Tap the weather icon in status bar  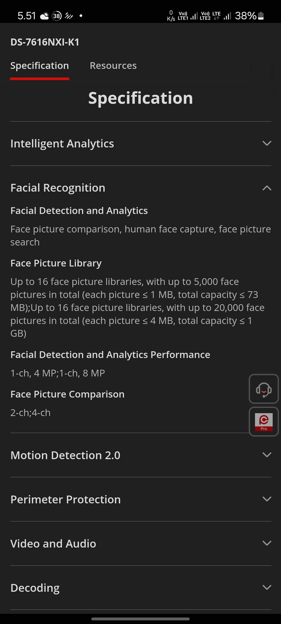click(44, 16)
